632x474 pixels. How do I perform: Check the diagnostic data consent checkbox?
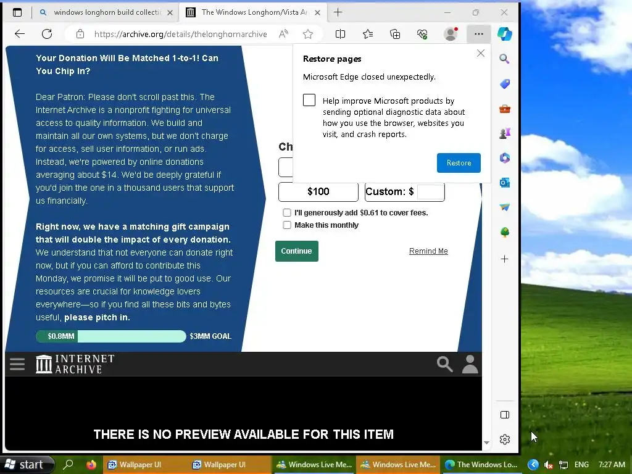pos(309,100)
